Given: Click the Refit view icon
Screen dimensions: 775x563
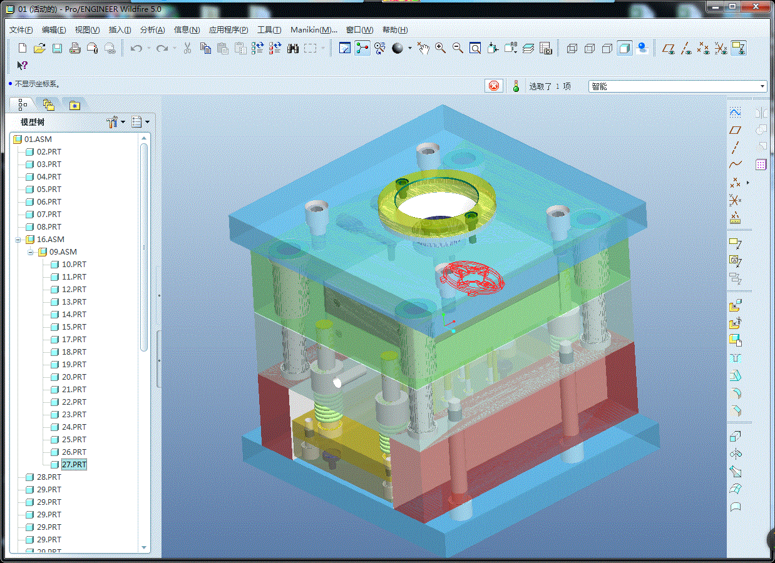Looking at the screenshot, I should (475, 48).
